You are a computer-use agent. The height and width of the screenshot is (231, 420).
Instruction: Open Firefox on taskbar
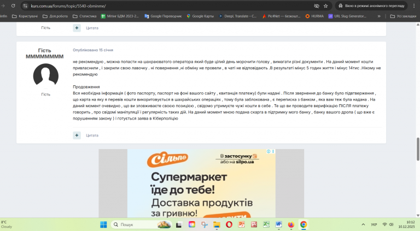pos(291,224)
